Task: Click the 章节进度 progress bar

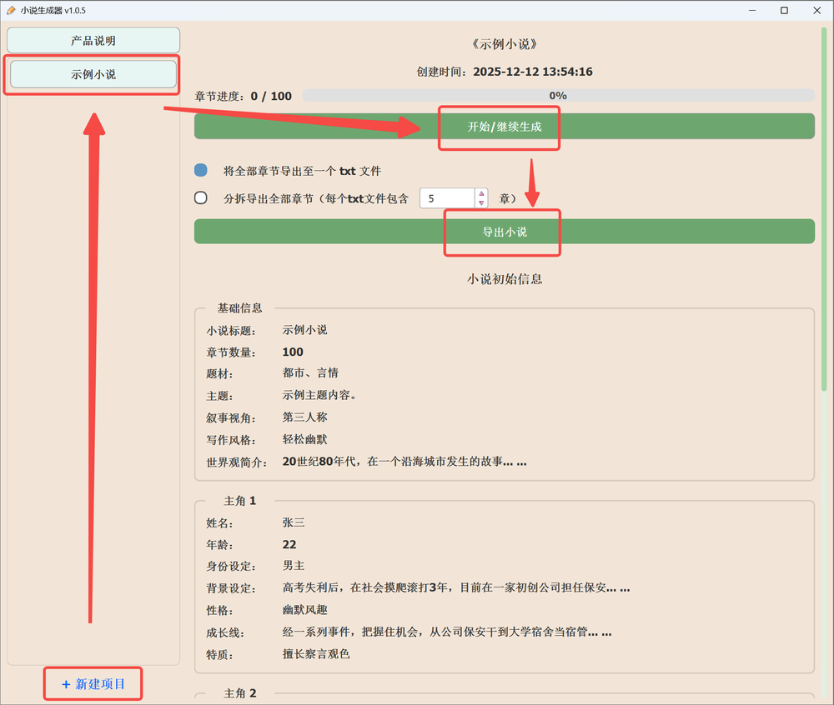Action: click(558, 96)
